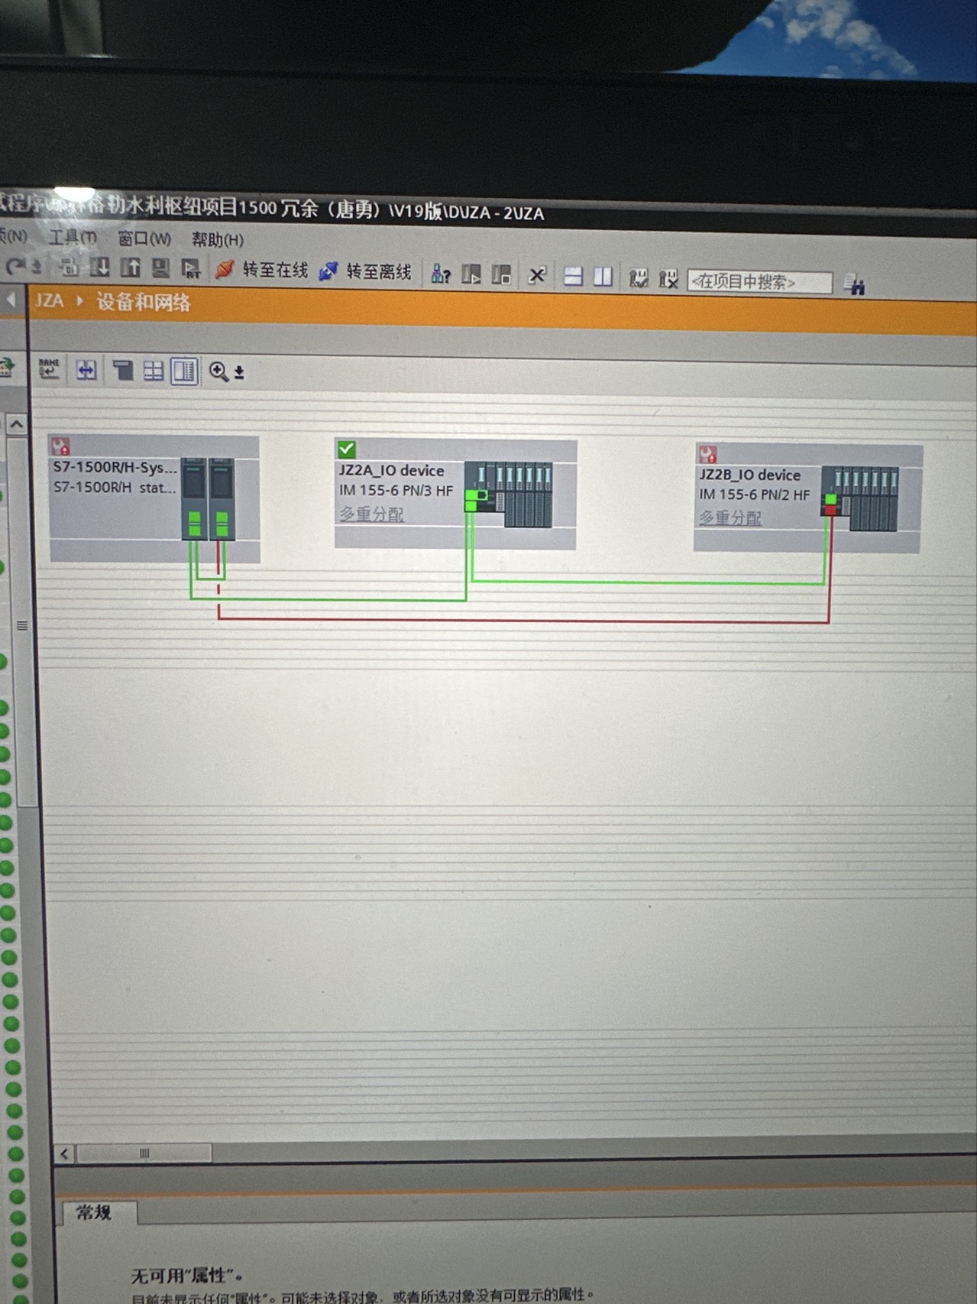
Task: Click Go offline (转至离线)
Action: 365,271
